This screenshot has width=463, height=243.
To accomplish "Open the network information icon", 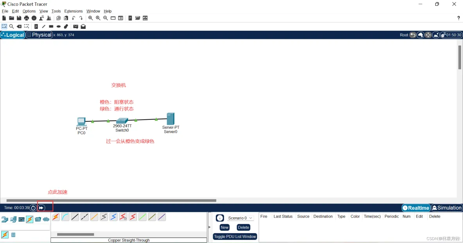I will [34, 18].
